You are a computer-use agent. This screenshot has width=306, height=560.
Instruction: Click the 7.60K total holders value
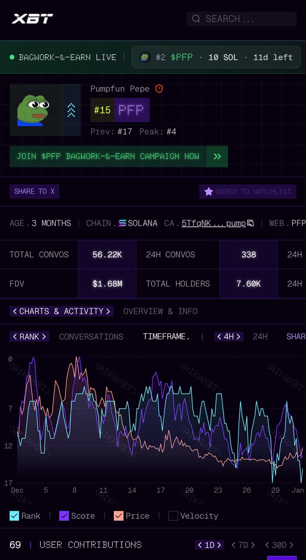(249, 284)
